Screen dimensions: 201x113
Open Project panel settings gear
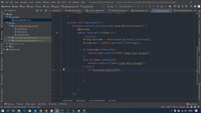pos(46,10)
